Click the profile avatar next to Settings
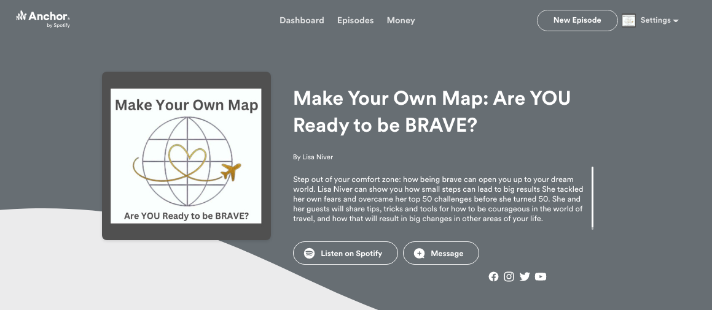 [628, 21]
